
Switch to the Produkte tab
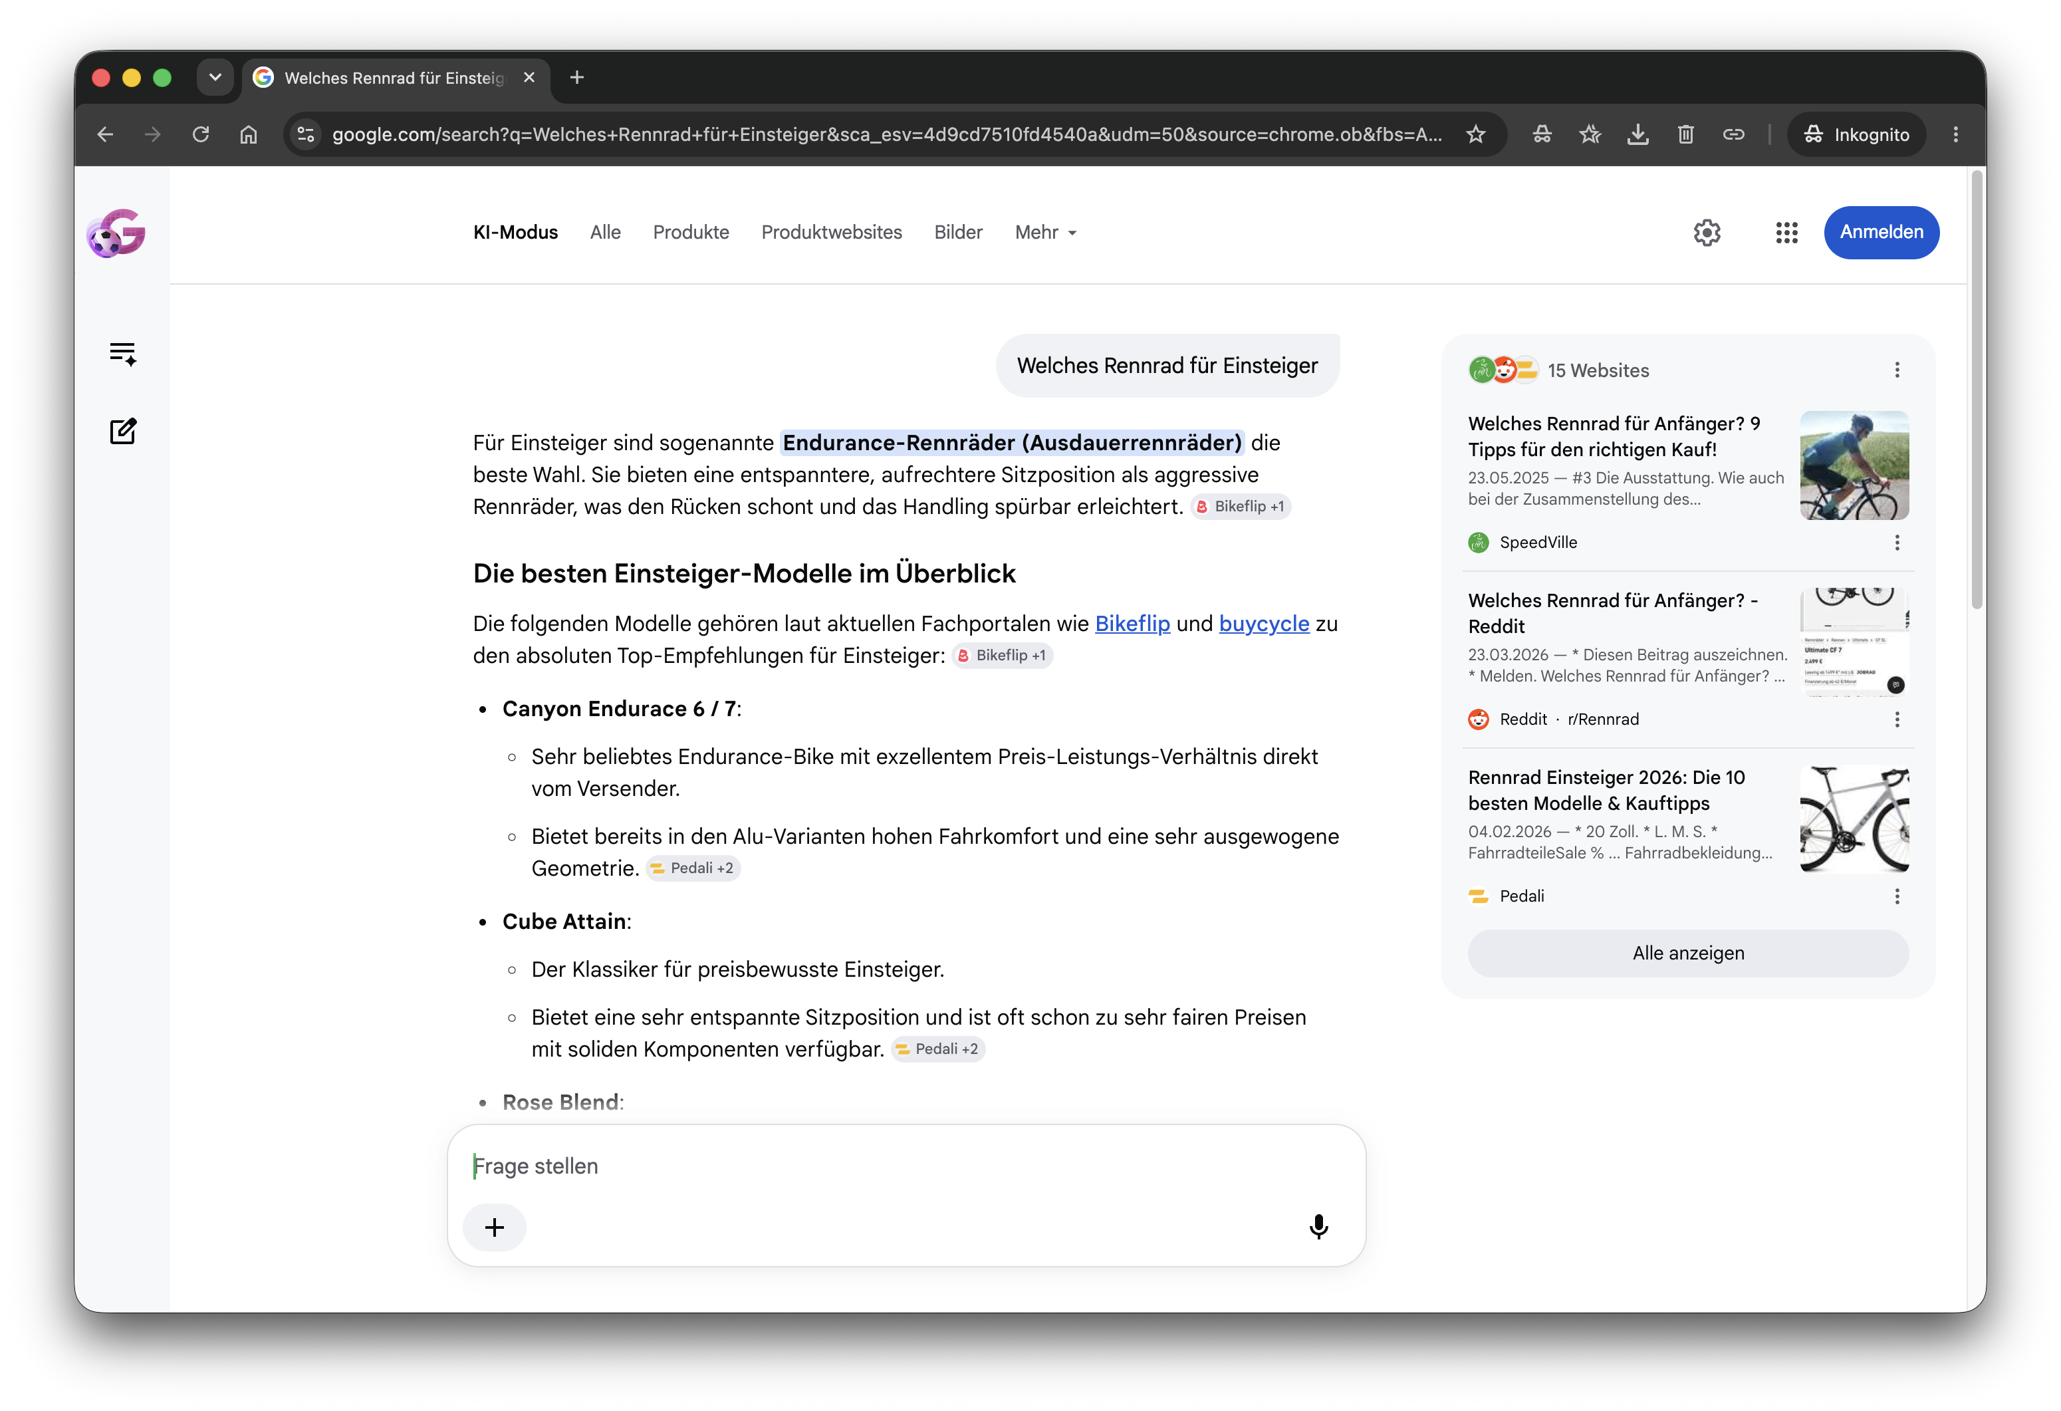click(x=691, y=232)
